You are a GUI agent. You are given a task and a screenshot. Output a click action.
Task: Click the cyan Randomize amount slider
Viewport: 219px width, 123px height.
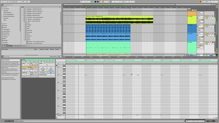point(51,73)
